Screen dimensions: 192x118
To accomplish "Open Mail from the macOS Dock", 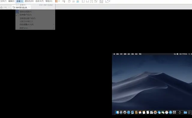I will click(x=132, y=112).
